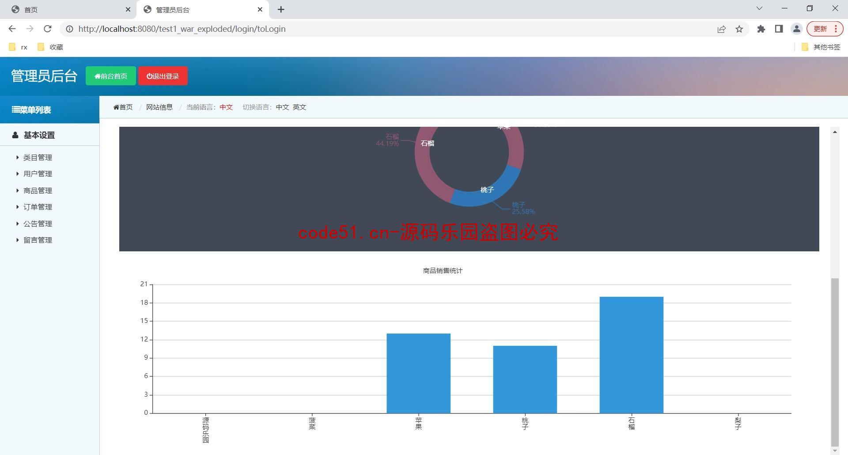Image resolution: width=848 pixels, height=455 pixels.
Task: Click the 桃子 25.58% pie label
Action: point(523,208)
